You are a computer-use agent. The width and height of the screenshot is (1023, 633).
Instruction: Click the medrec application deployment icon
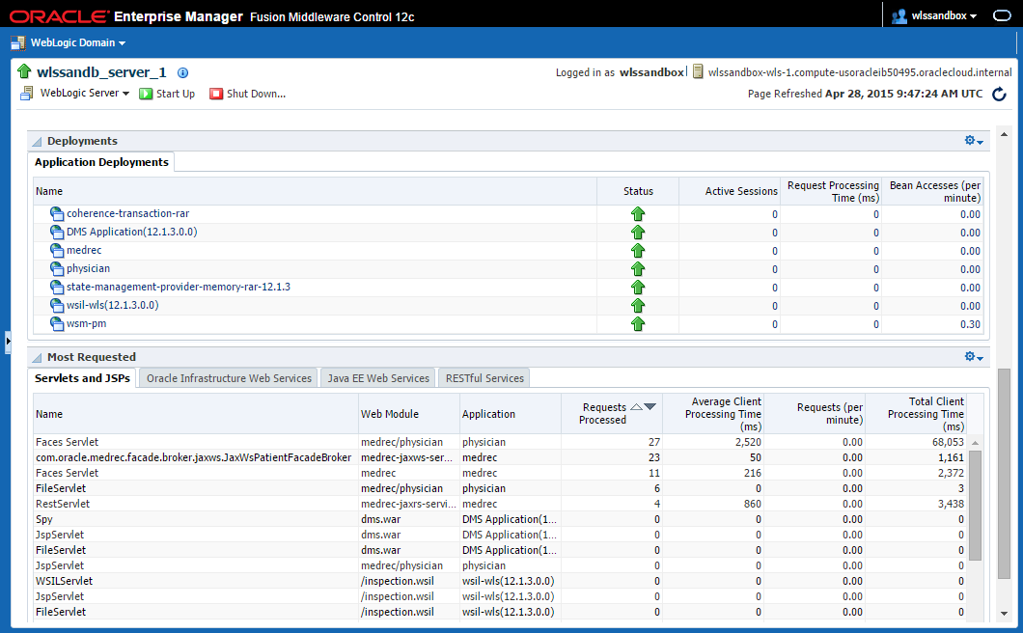pyautogui.click(x=57, y=251)
